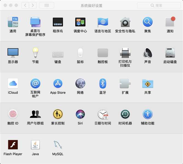This screenshot has width=183, height=164.
Task: Click the 节能 light bulb icon
Action: tap(35, 53)
